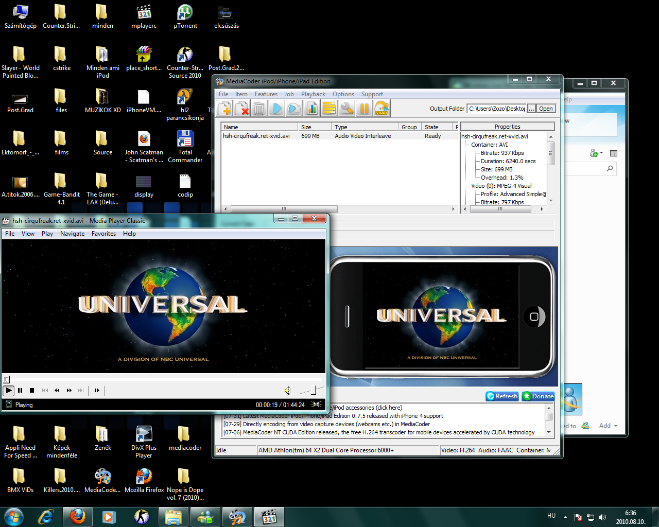
Task: Open add-contact dropdown arrow in messenger window
Action: (x=601, y=153)
